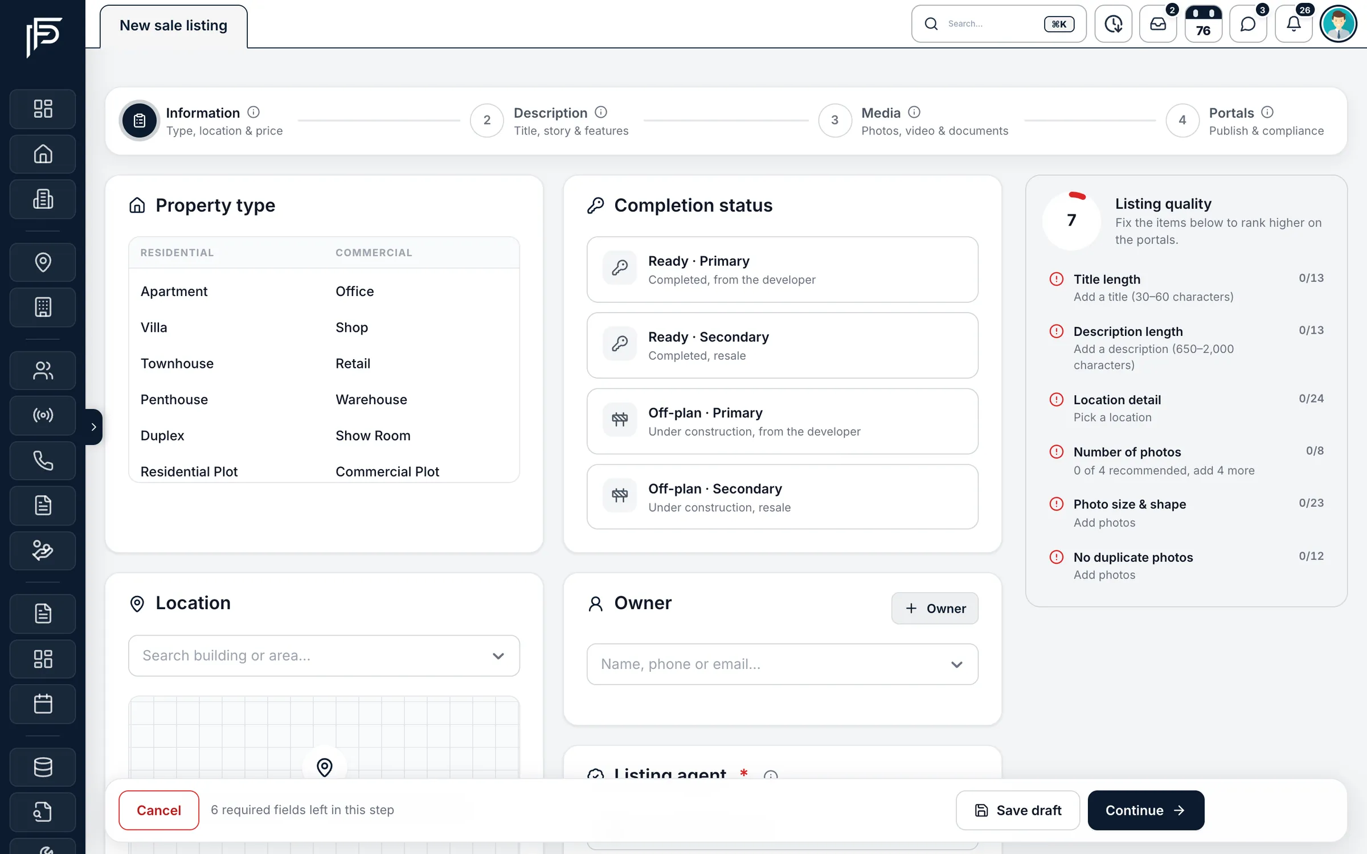
Task: Choose Villa property type
Action: coord(154,327)
